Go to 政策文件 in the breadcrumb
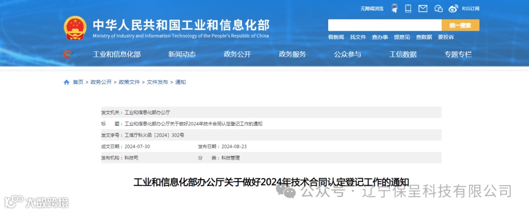This screenshot has width=529, height=212. pyautogui.click(x=129, y=82)
